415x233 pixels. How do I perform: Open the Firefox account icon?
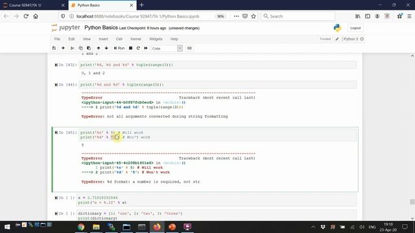click(377, 16)
